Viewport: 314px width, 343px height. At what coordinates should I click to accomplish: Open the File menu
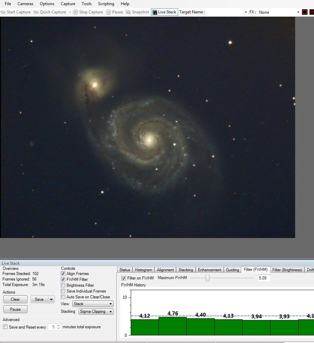click(8, 4)
